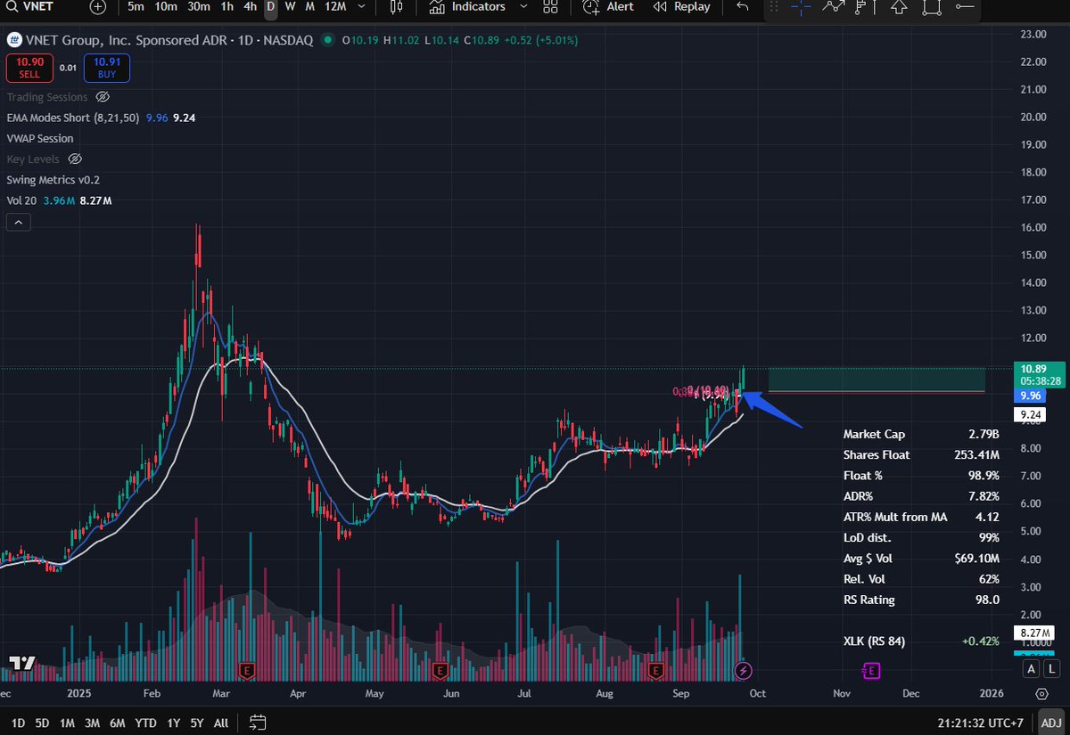
Task: Toggle Key Levels indicator visibility eye
Action: 75,159
